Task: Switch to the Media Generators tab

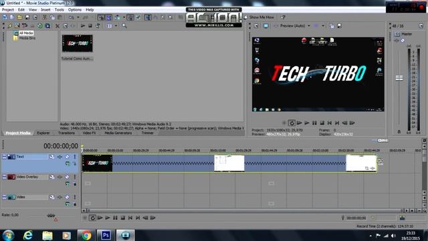Action: point(118,133)
